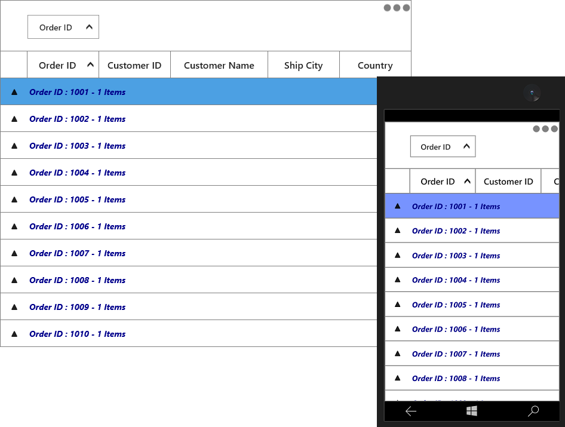
Task: Collapse Order ID 1003 group triangle on phone view
Action: tap(397, 255)
